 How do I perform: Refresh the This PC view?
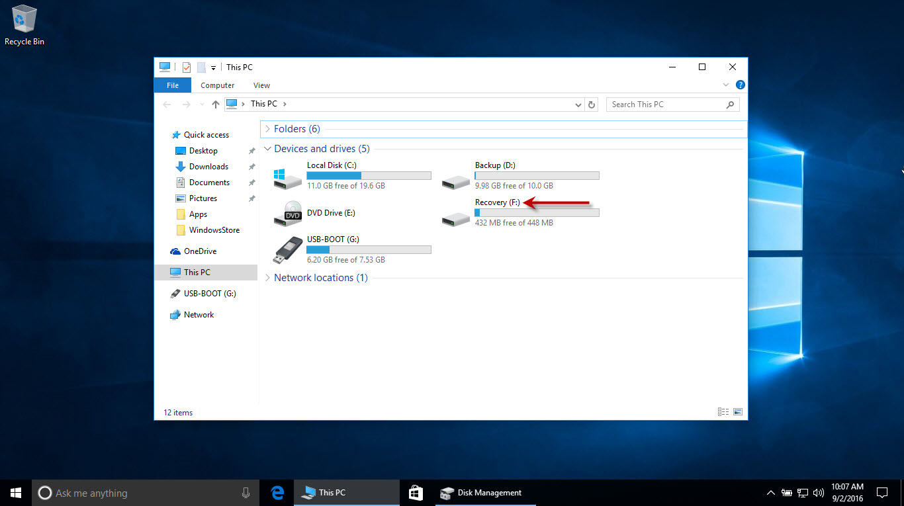(591, 104)
